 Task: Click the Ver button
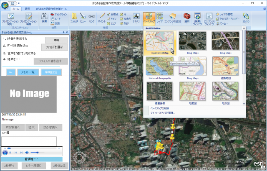[11, 72]
